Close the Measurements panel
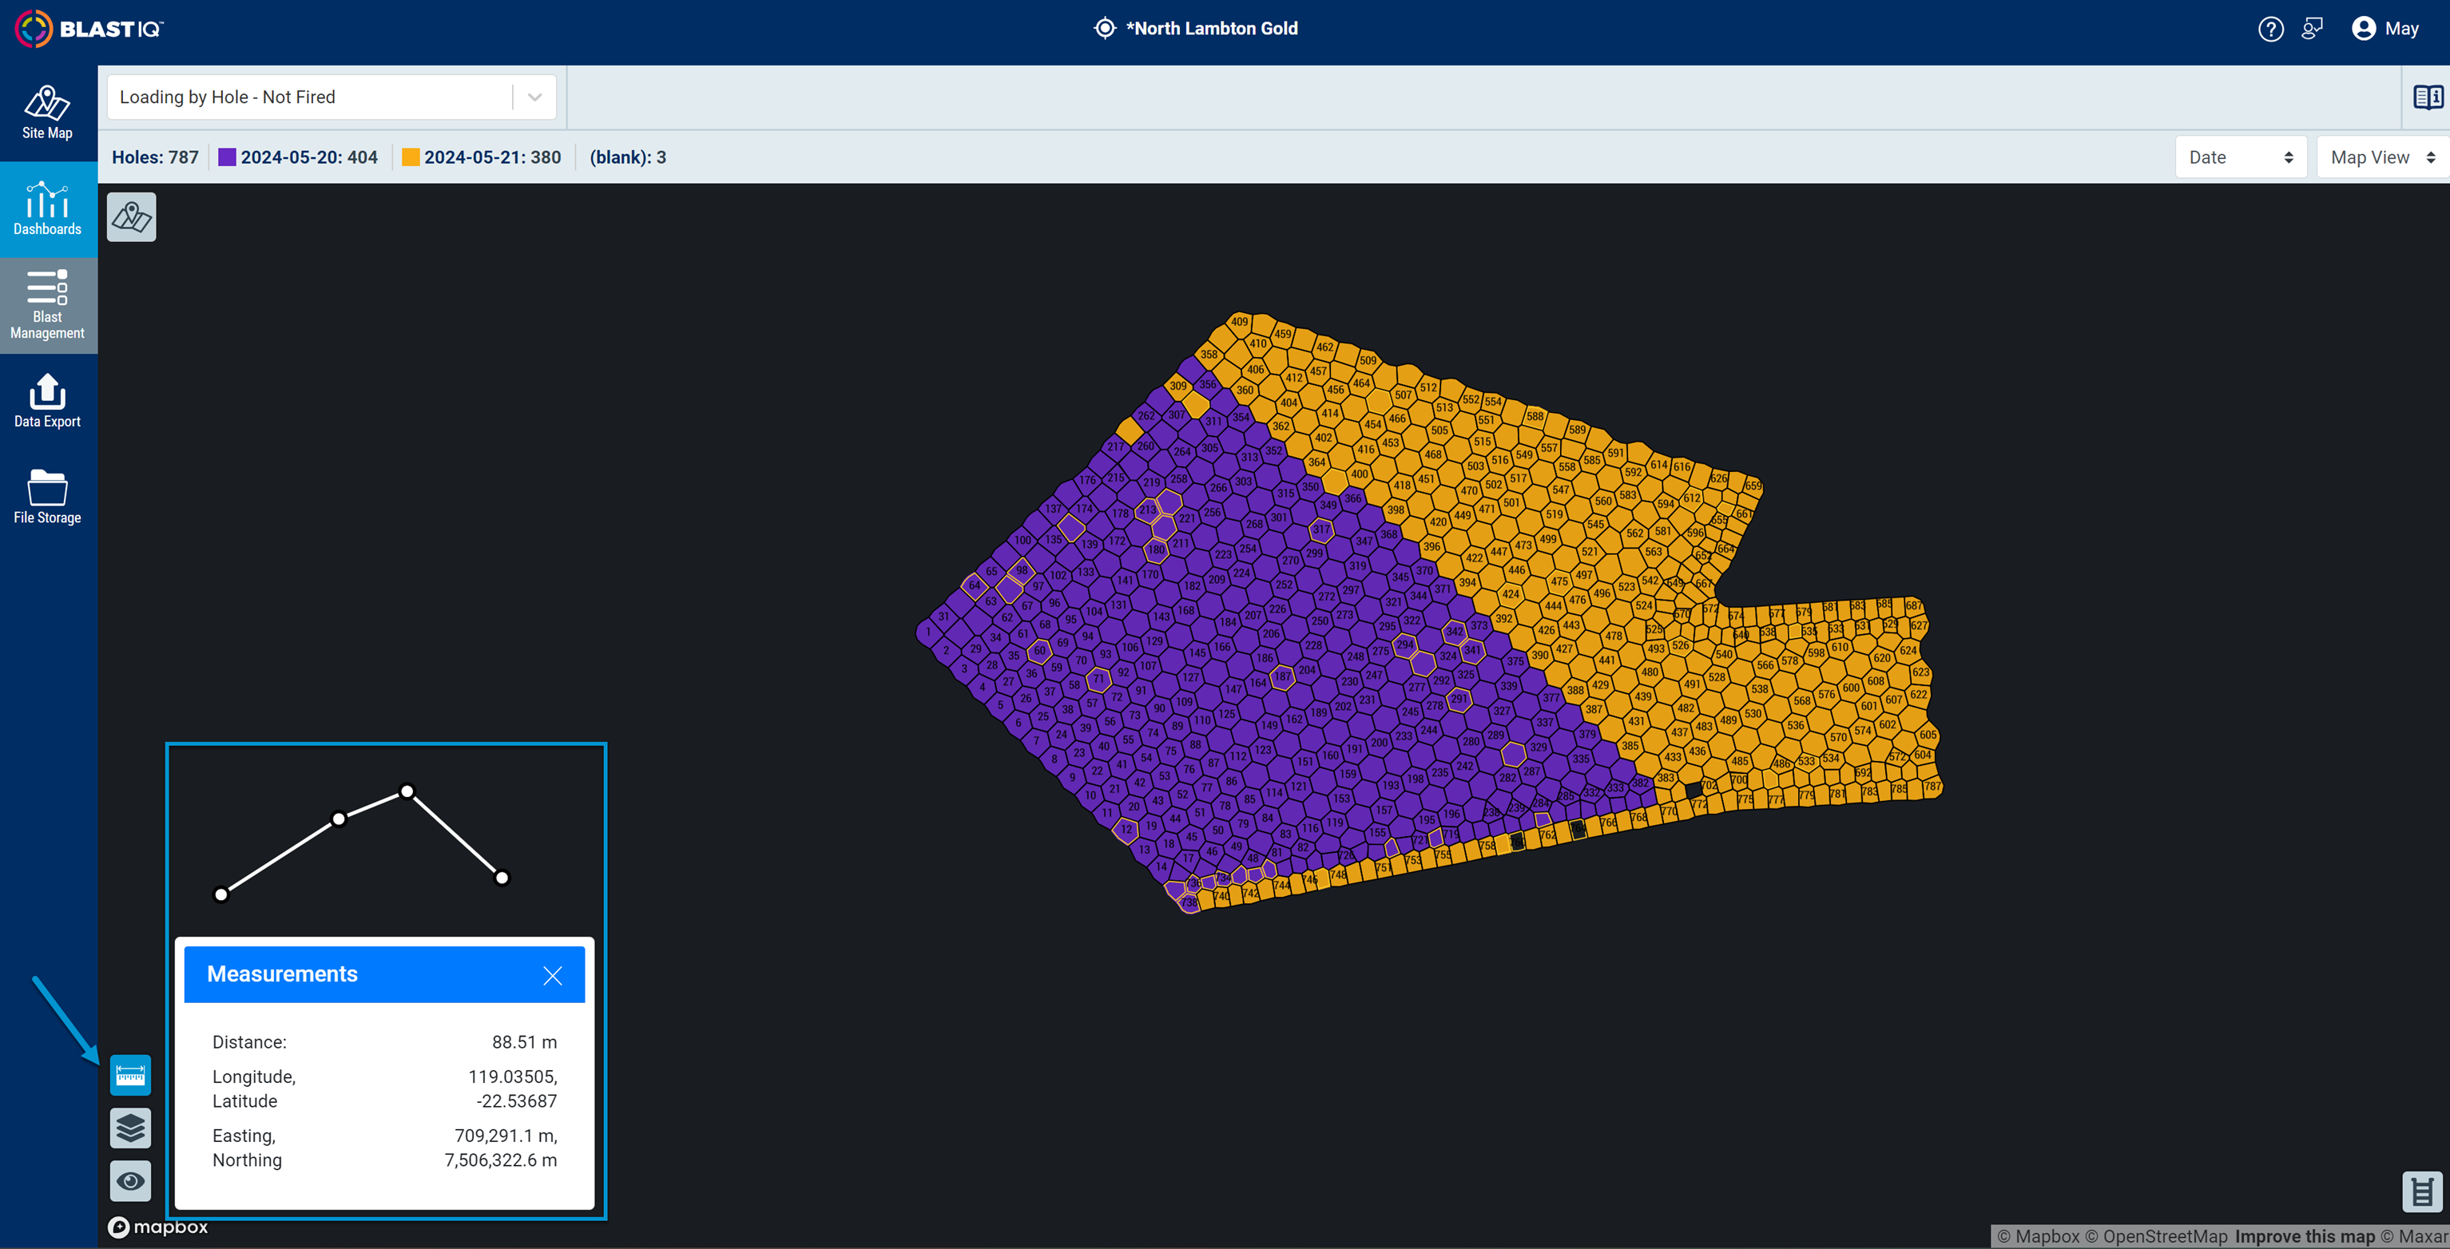 pyautogui.click(x=553, y=975)
